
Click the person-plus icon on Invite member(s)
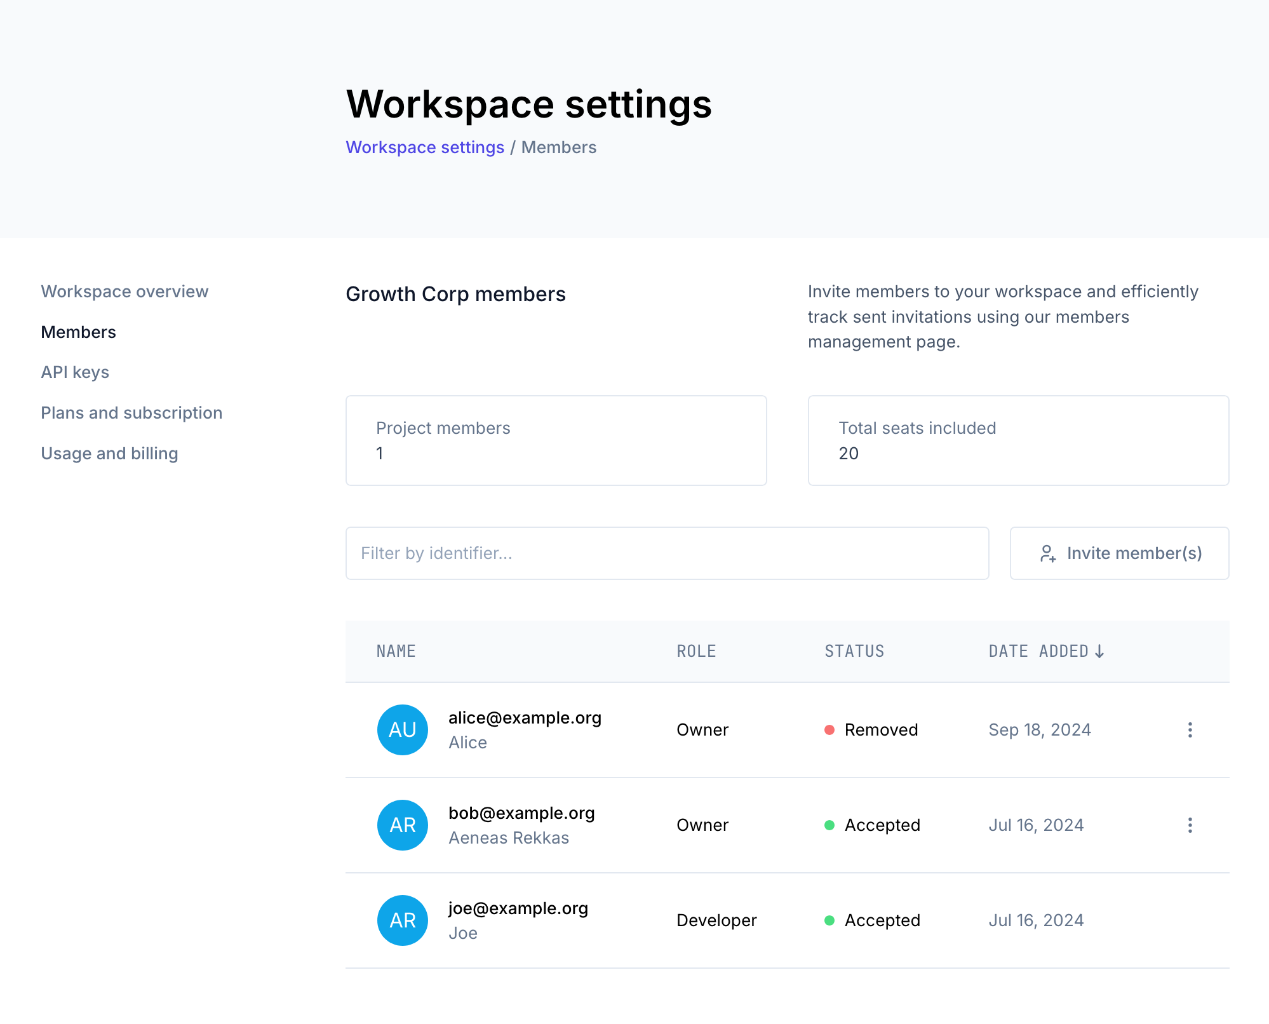pos(1048,553)
